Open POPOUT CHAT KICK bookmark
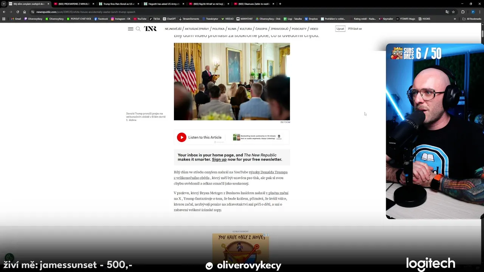The height and width of the screenshot is (272, 484). pyautogui.click(x=79, y=19)
